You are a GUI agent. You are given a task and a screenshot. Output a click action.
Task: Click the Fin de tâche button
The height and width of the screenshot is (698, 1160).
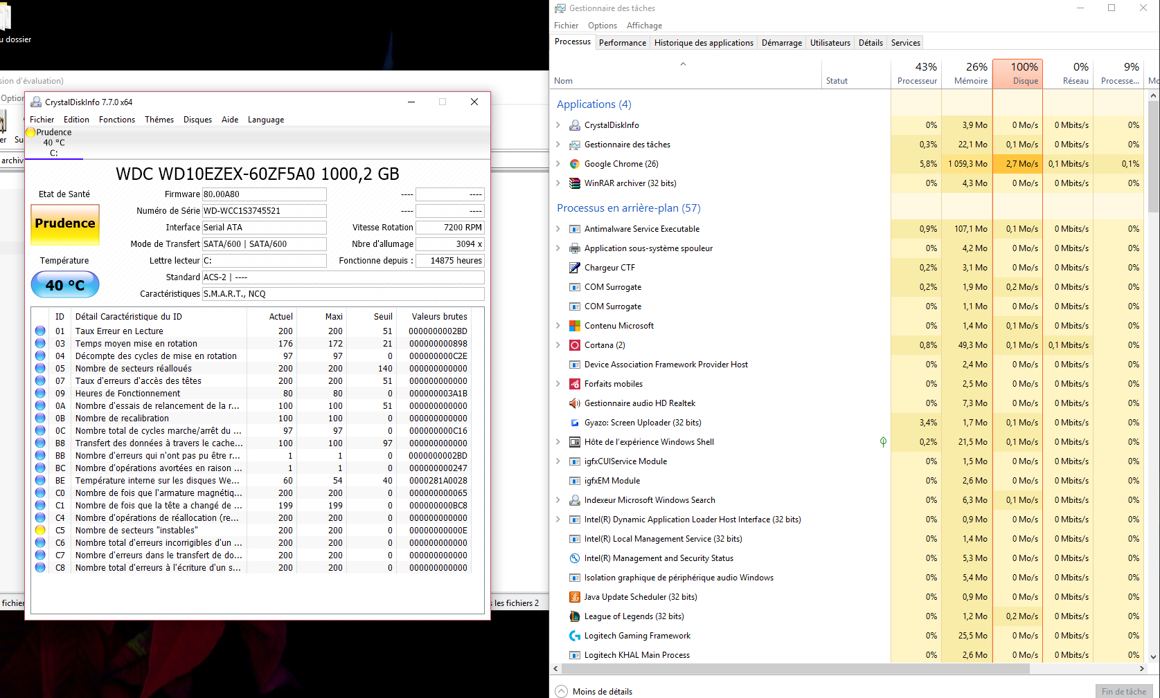pos(1123,691)
